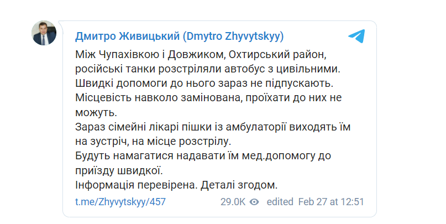Click the eye views icon
446x224 pixels.
(x=254, y=202)
